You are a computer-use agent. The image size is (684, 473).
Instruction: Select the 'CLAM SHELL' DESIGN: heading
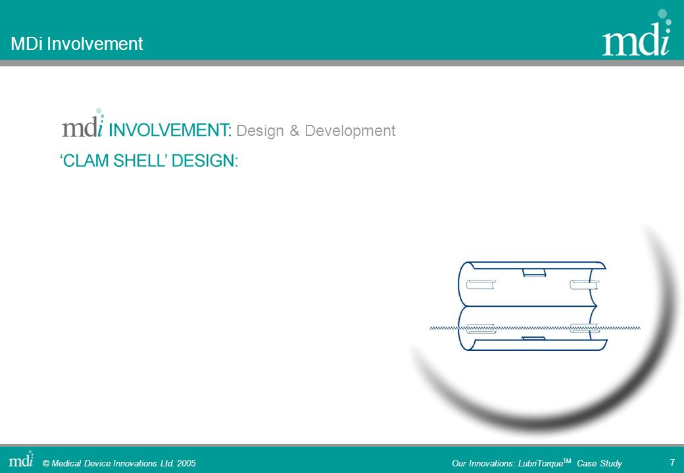[x=149, y=161]
